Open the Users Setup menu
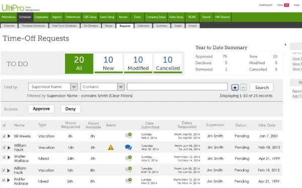This screenshot has width=302, height=188. tap(107, 17)
